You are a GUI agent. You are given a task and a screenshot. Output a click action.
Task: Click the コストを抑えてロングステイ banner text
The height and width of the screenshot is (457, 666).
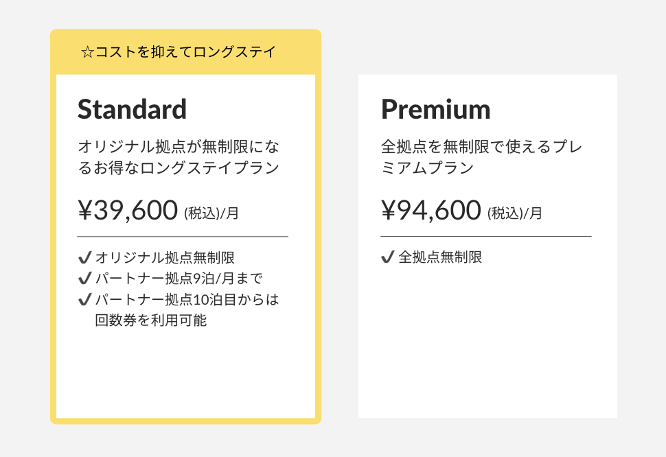coord(185,52)
